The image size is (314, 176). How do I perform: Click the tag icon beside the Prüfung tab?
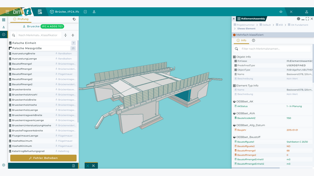[74, 19]
